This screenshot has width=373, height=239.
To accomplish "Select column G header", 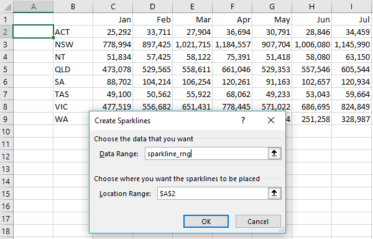I will coord(272,6).
